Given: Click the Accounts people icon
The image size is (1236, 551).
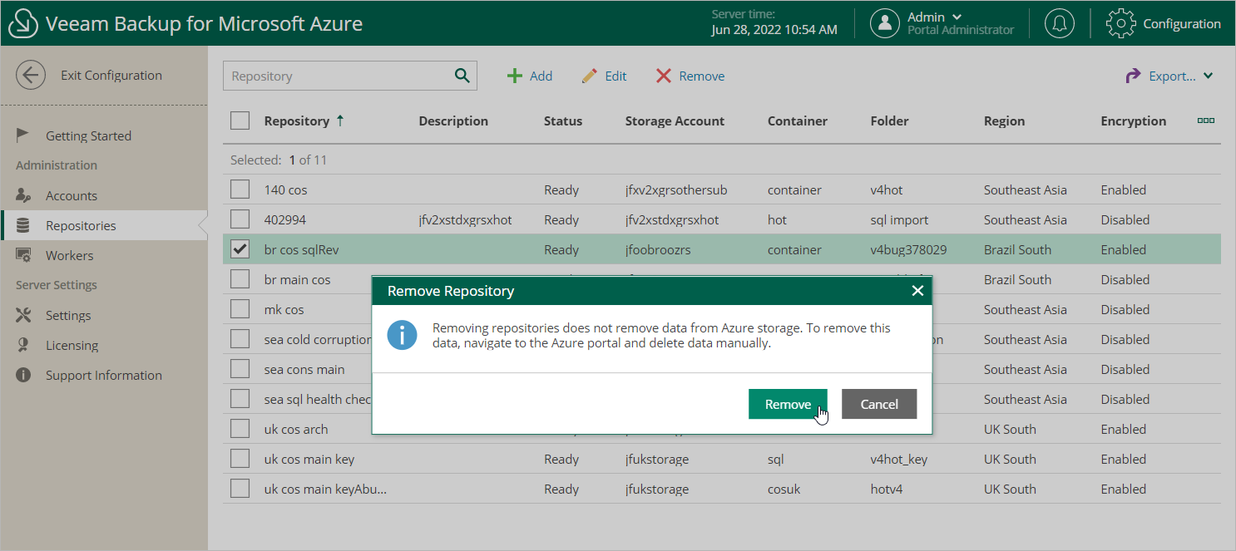Looking at the screenshot, I should coord(23,195).
